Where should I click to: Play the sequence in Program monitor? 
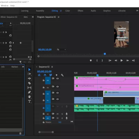click(x=122, y=60)
